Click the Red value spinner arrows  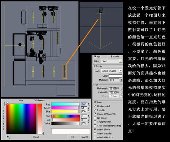point(89,104)
